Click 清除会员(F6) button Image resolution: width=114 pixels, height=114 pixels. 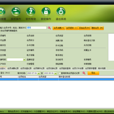(x=98, y=28)
